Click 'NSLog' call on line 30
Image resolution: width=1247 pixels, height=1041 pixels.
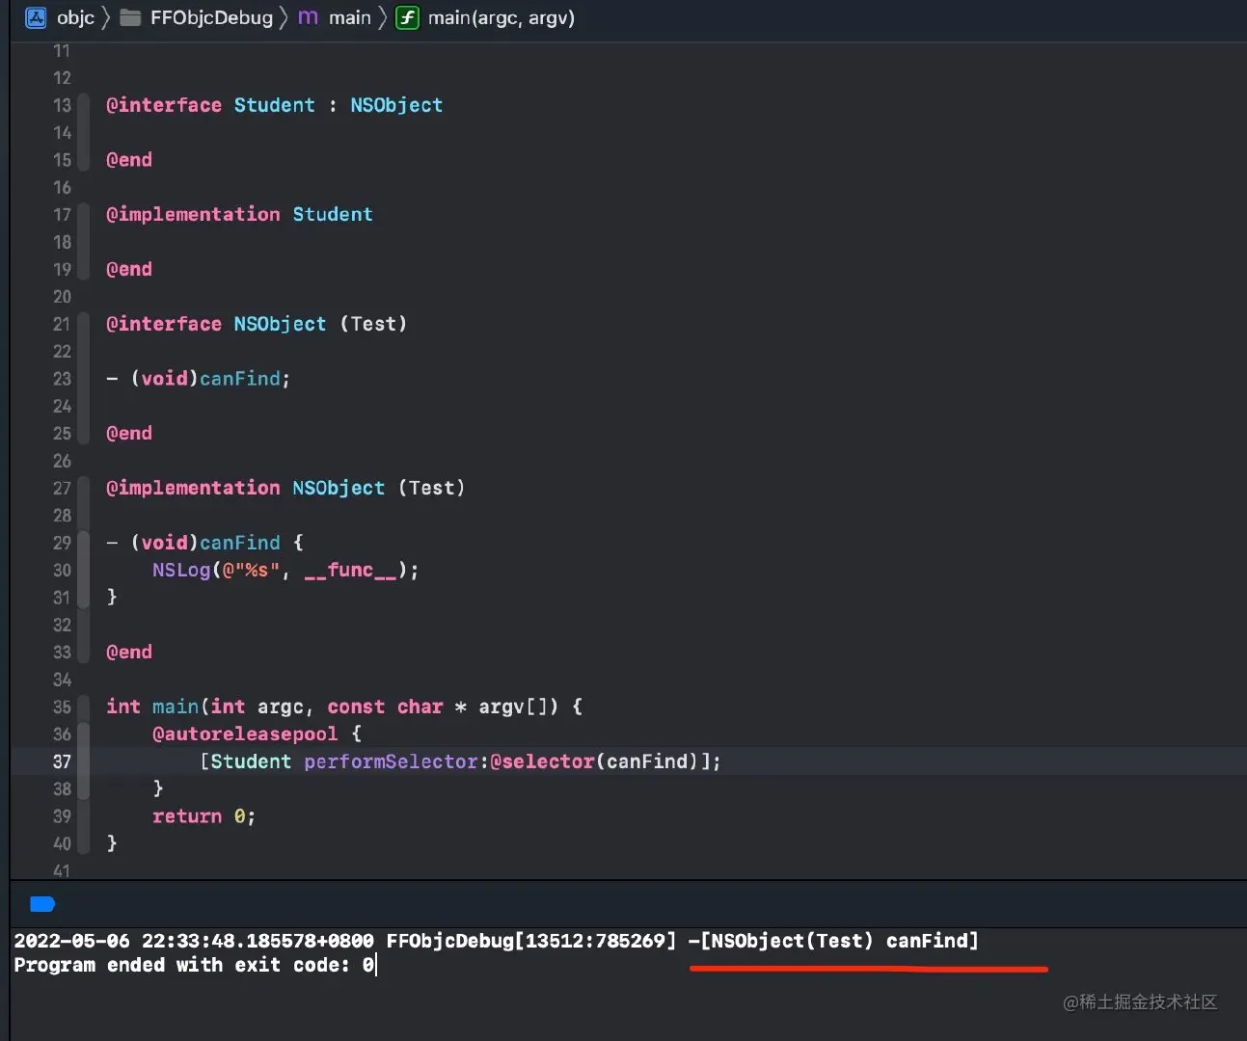(181, 570)
